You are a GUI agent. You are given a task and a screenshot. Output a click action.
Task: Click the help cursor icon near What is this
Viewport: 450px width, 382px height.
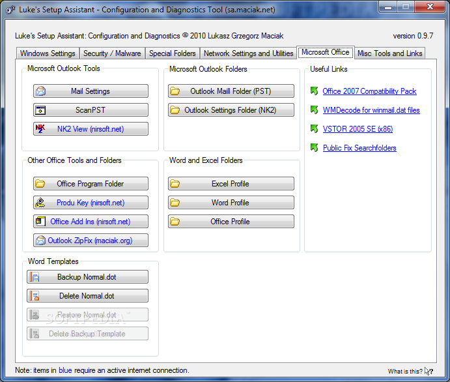tap(429, 371)
